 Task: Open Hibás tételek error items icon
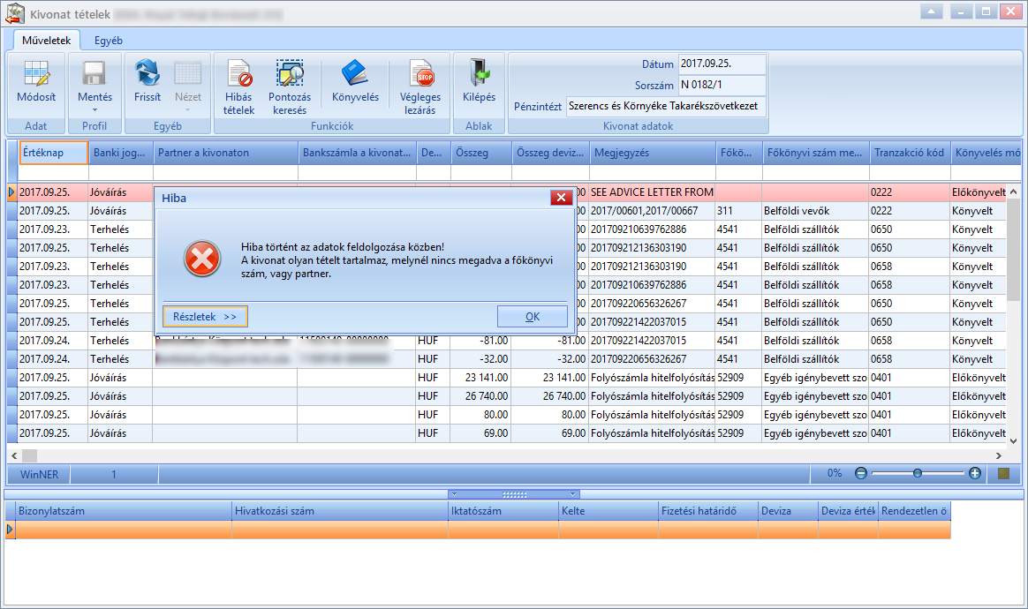click(x=238, y=73)
